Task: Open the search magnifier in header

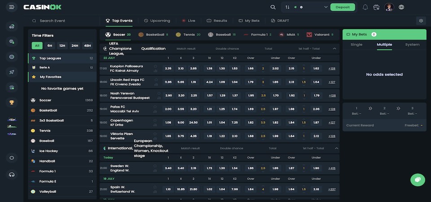Action: coord(273,7)
